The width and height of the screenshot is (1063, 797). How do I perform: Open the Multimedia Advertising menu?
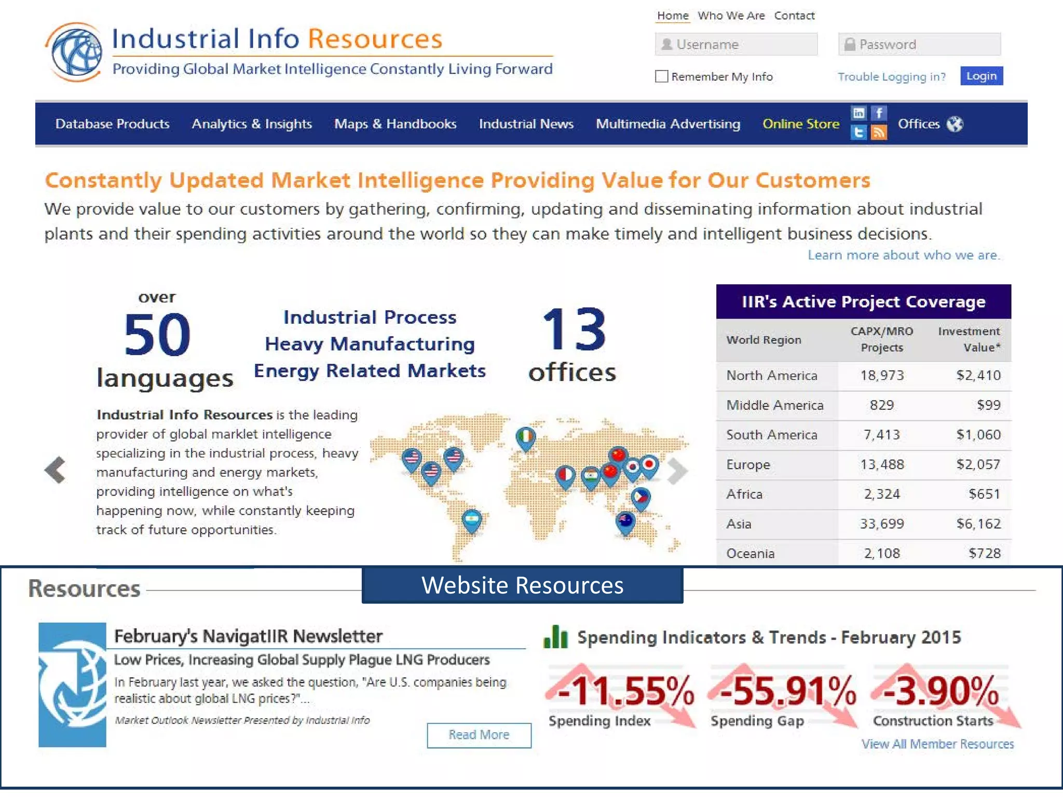tap(668, 124)
